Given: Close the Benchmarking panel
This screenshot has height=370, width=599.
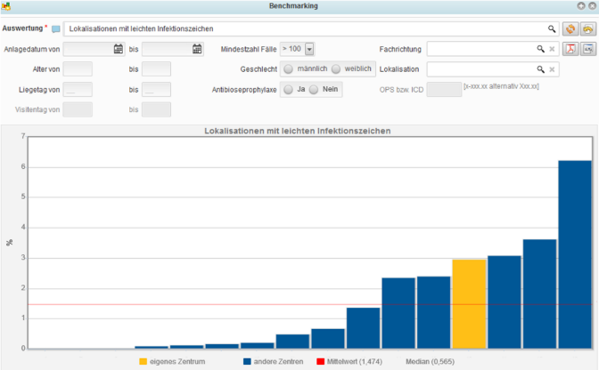Looking at the screenshot, I should click(592, 5).
